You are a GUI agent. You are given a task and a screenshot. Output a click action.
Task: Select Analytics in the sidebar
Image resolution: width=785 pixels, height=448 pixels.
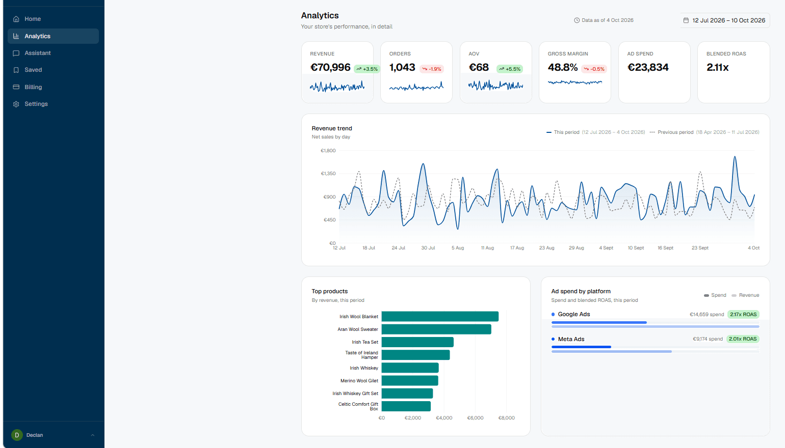(53, 36)
